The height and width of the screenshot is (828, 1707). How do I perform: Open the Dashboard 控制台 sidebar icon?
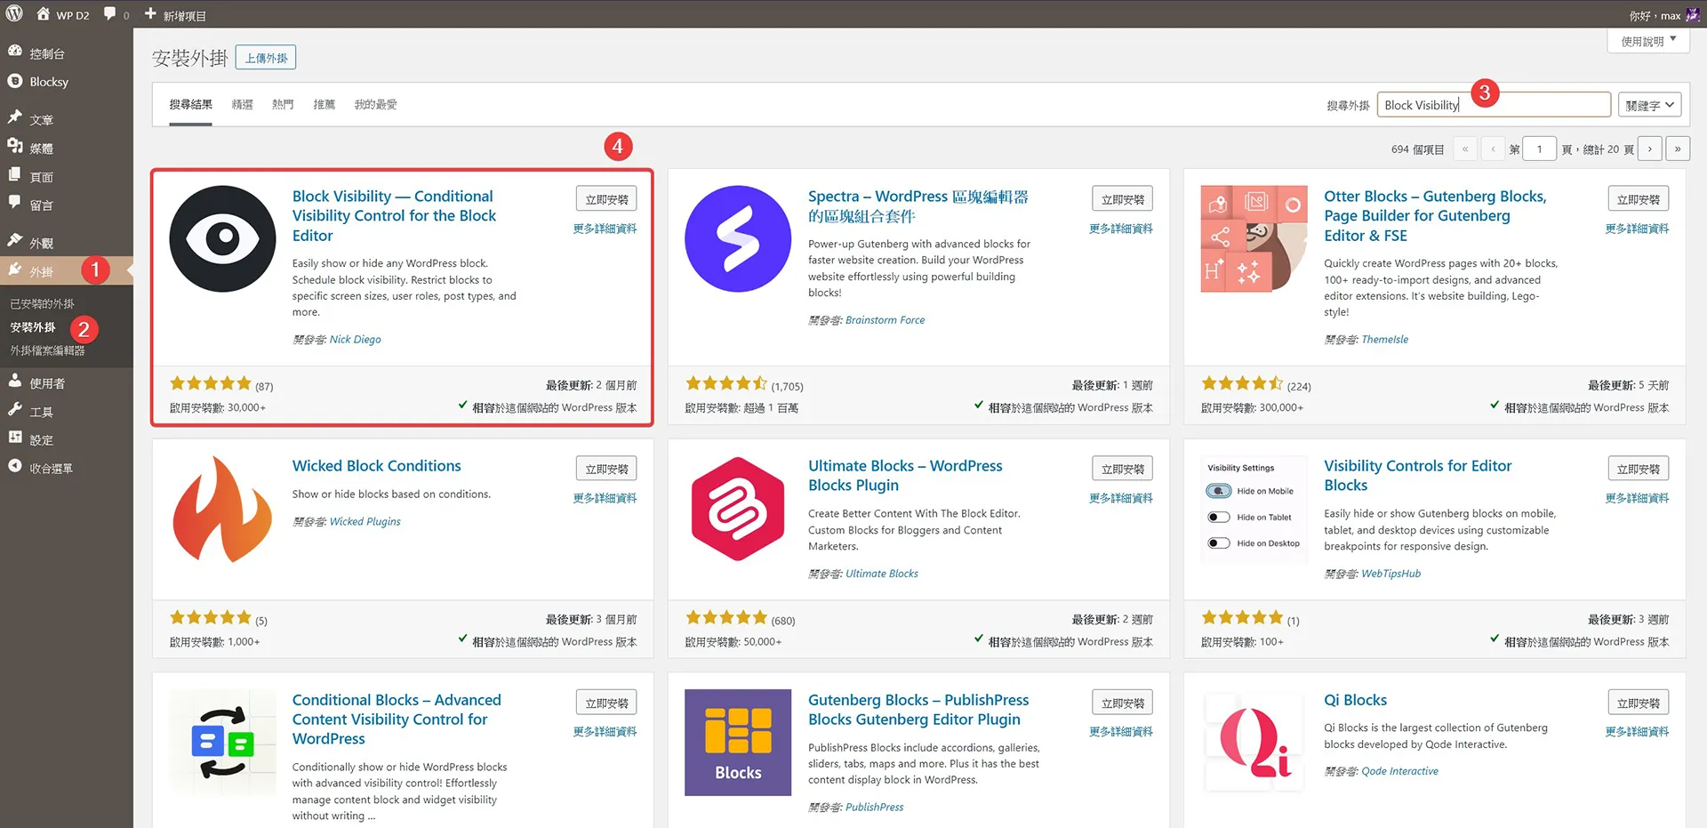pos(15,52)
